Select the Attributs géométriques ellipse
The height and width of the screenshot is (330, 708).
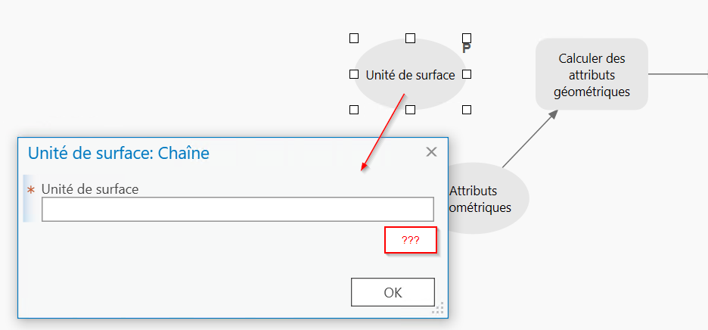[x=483, y=198]
